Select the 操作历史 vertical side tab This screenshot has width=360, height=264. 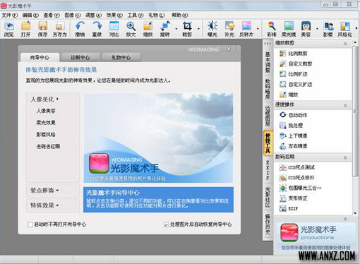tap(268, 224)
